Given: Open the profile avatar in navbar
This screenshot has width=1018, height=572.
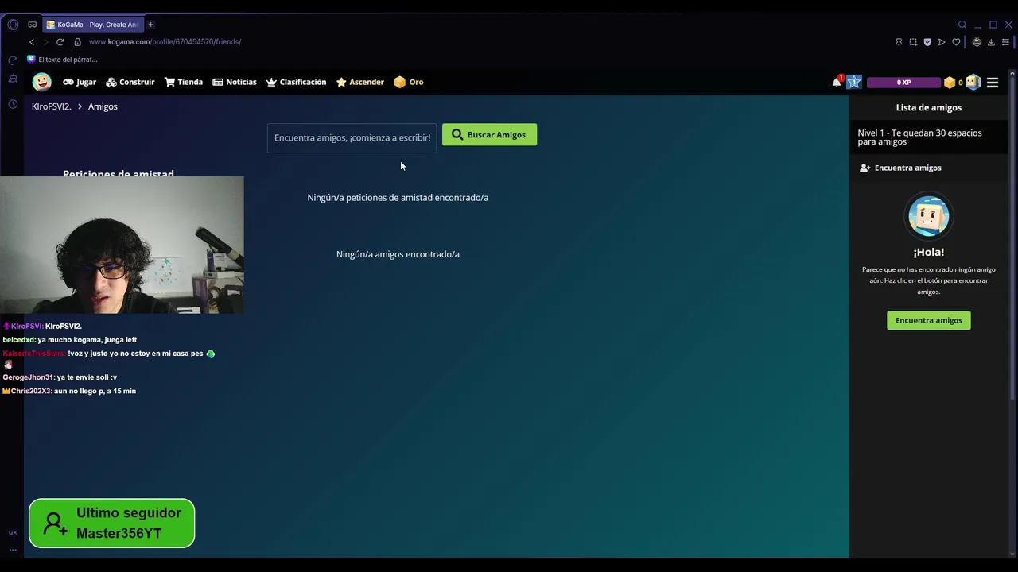Looking at the screenshot, I should tap(973, 82).
